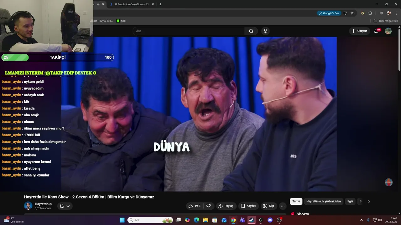
Task: Open the Kick bookmark
Action: click(x=121, y=21)
